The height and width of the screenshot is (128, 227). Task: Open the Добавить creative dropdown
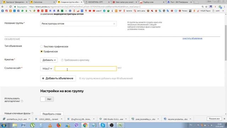[x=49, y=60]
